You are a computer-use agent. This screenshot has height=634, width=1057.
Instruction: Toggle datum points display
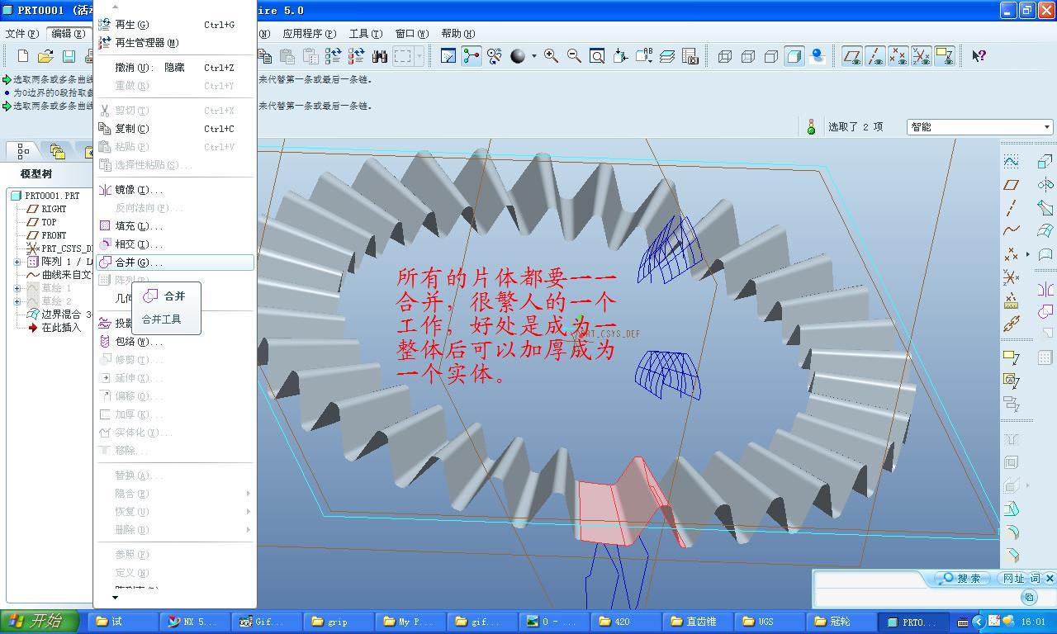pos(898,56)
